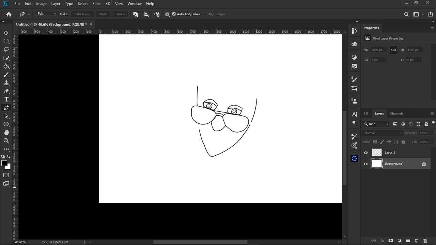Click the Share upload icon
Image resolution: width=436 pixels, height=245 pixels.
[430, 14]
